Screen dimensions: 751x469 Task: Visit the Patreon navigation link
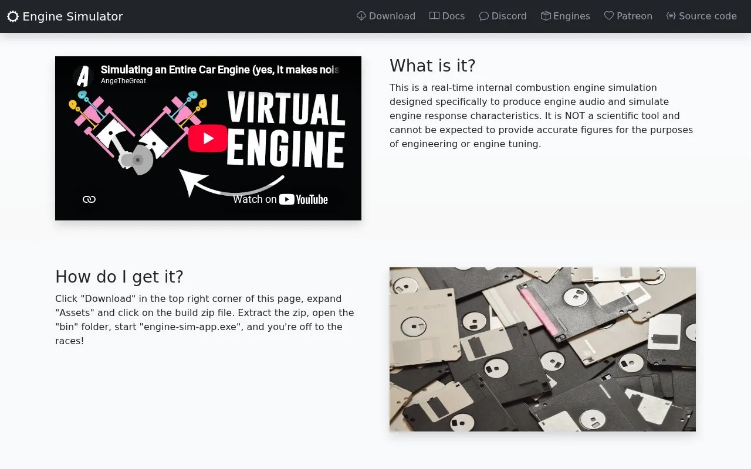(628, 16)
